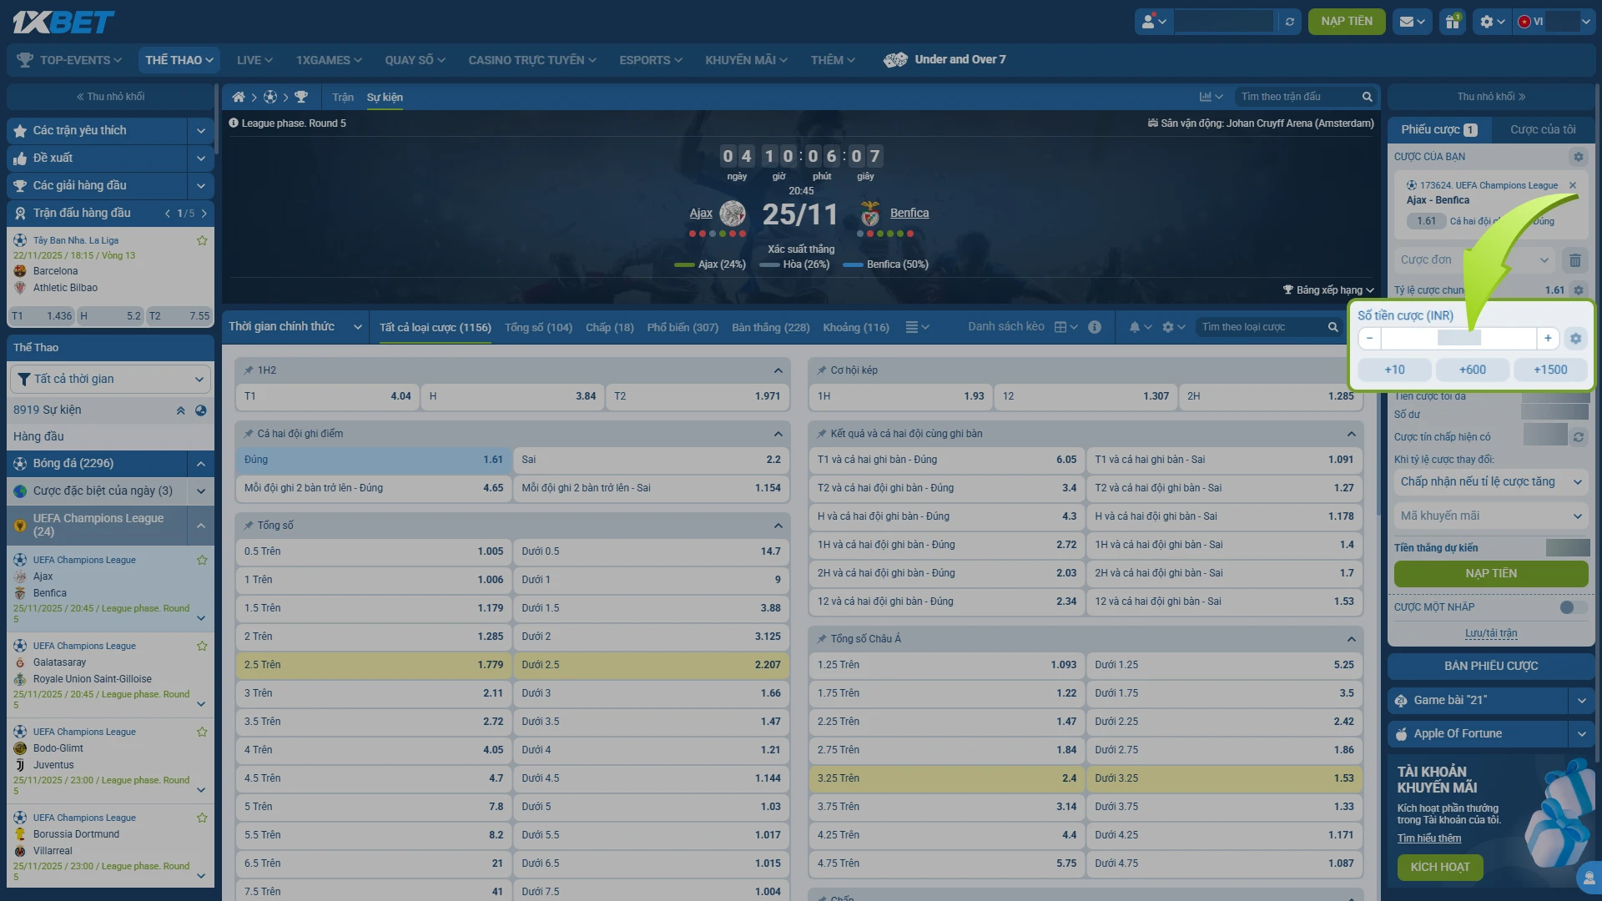Favorite the Galatasaray match star
Screen dimensions: 1602x901
pos(202,646)
